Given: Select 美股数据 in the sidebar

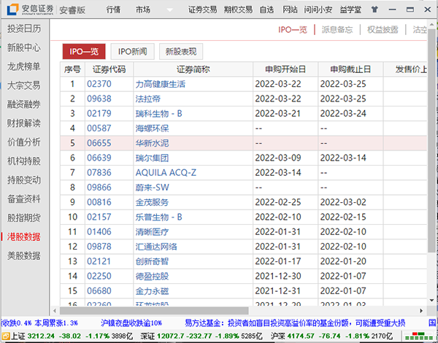Looking at the screenshot, I should click(x=24, y=256).
